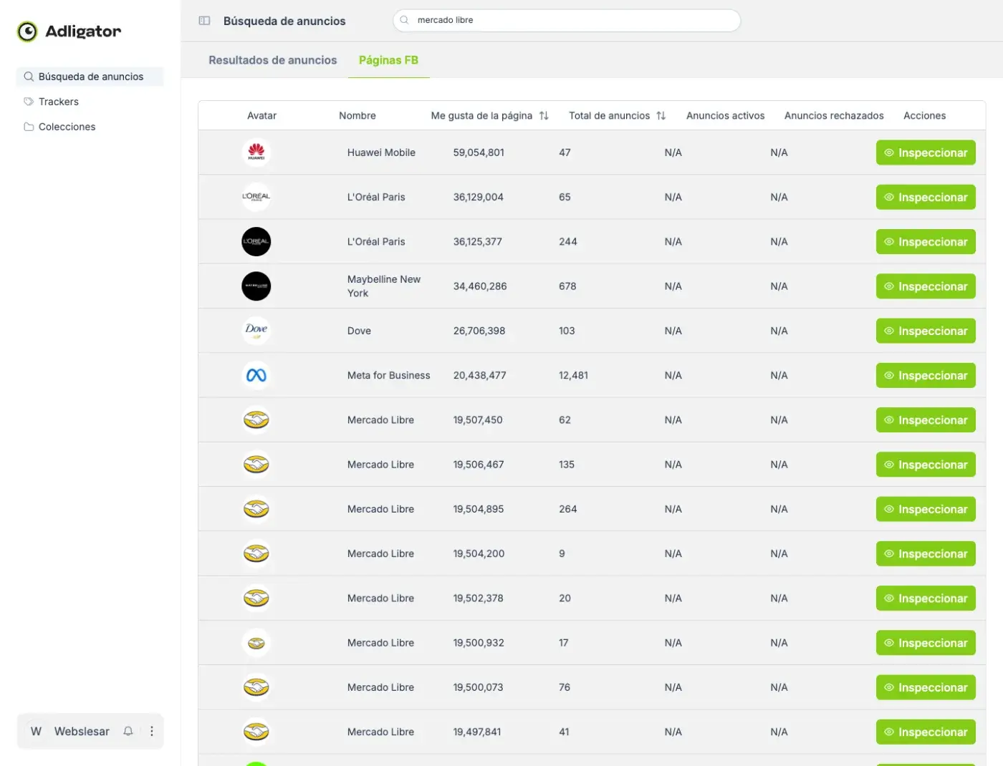
Task: Click the Adligator logo icon
Action: [27, 31]
